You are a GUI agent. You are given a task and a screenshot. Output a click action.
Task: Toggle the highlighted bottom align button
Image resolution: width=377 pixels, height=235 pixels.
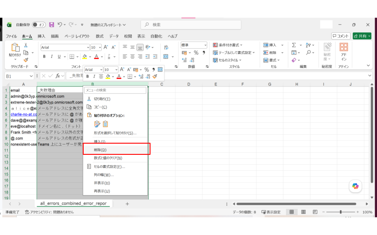pyautogui.click(x=140, y=47)
